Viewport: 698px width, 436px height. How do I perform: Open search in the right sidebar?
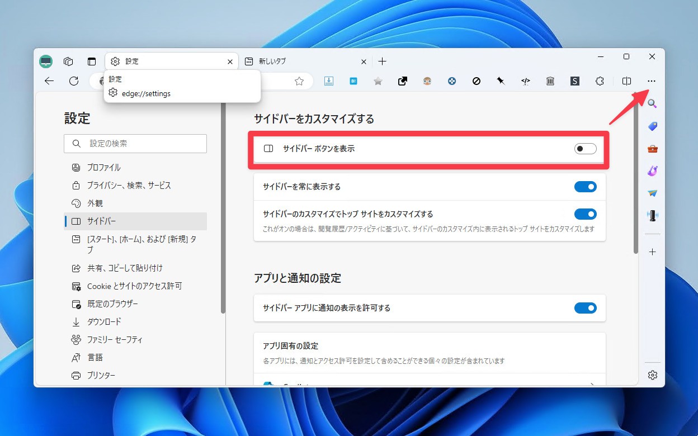click(652, 103)
